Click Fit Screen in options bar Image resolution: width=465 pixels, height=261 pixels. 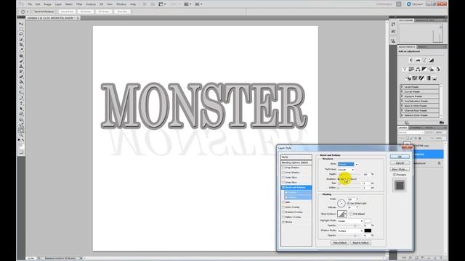(x=86, y=12)
